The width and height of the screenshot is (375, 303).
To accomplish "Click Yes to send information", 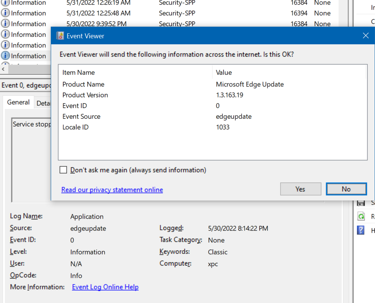I will (301, 189).
